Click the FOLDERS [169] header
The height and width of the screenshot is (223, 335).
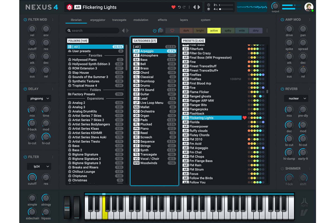[x=78, y=41]
